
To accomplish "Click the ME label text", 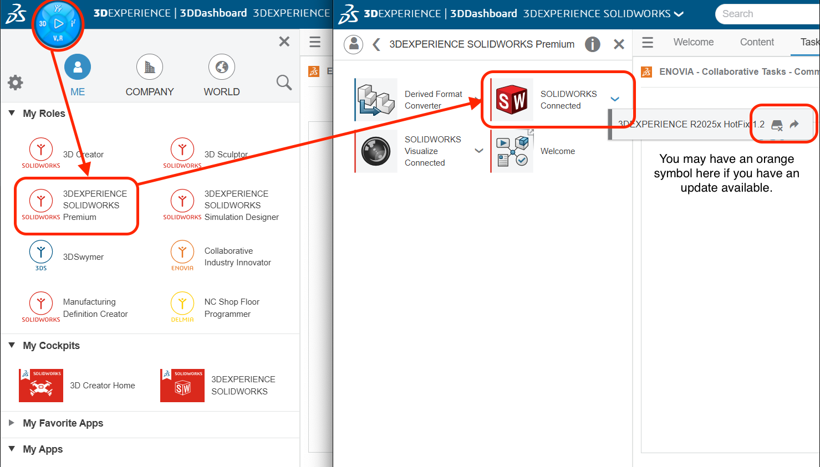I will coord(78,92).
